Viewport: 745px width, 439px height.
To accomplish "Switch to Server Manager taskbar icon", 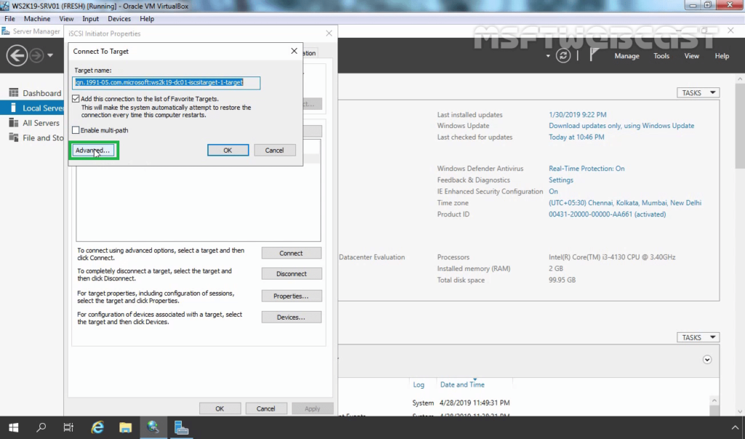I will click(x=181, y=427).
